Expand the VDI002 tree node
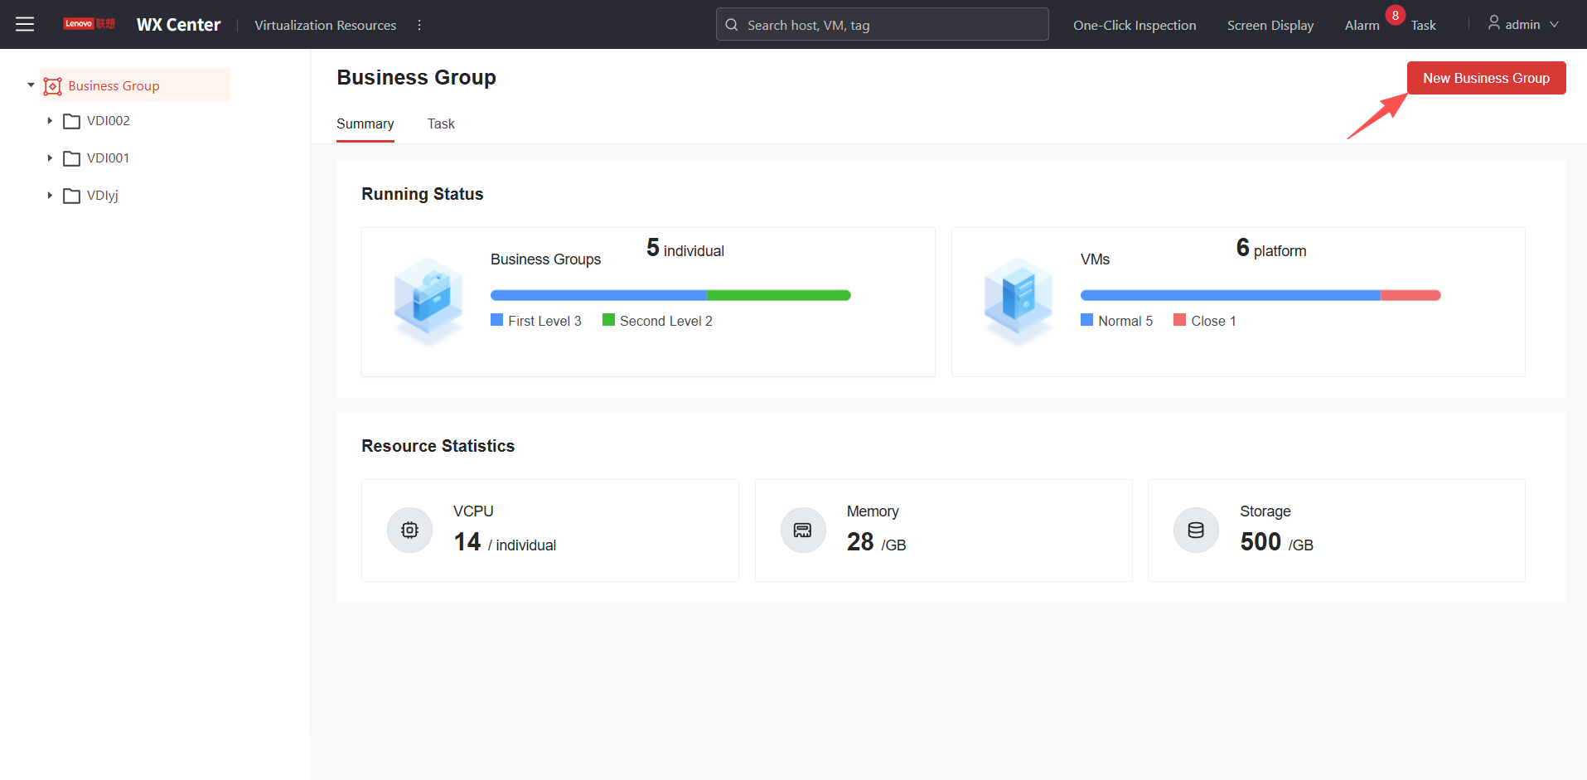This screenshot has width=1587, height=780. (x=50, y=121)
